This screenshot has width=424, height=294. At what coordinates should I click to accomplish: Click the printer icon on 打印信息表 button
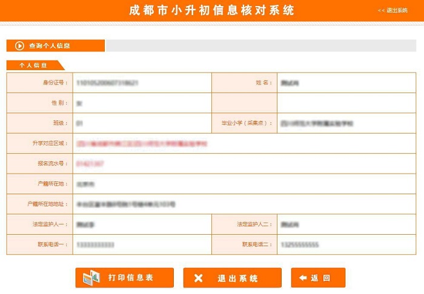click(x=91, y=278)
